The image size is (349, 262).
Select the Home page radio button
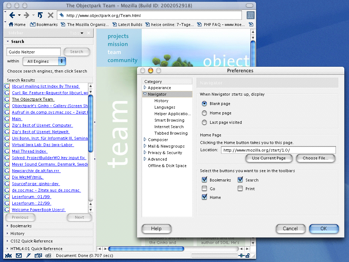click(x=204, y=113)
